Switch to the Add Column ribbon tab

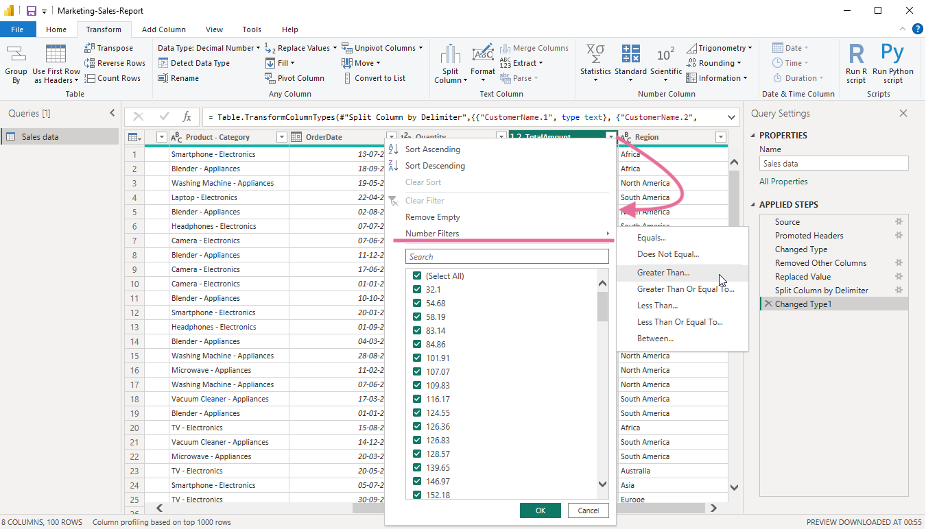[164, 29]
